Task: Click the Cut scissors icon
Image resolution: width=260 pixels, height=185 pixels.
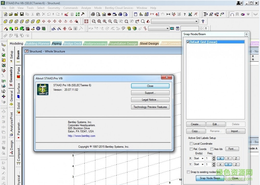Action: click(x=32, y=14)
